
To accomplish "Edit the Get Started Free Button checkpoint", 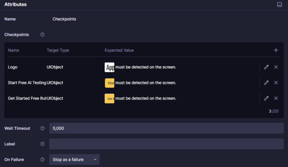I will coord(266,98).
